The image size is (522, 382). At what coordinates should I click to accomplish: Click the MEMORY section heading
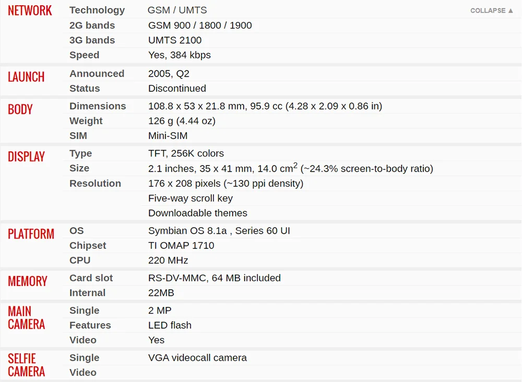[x=28, y=281]
